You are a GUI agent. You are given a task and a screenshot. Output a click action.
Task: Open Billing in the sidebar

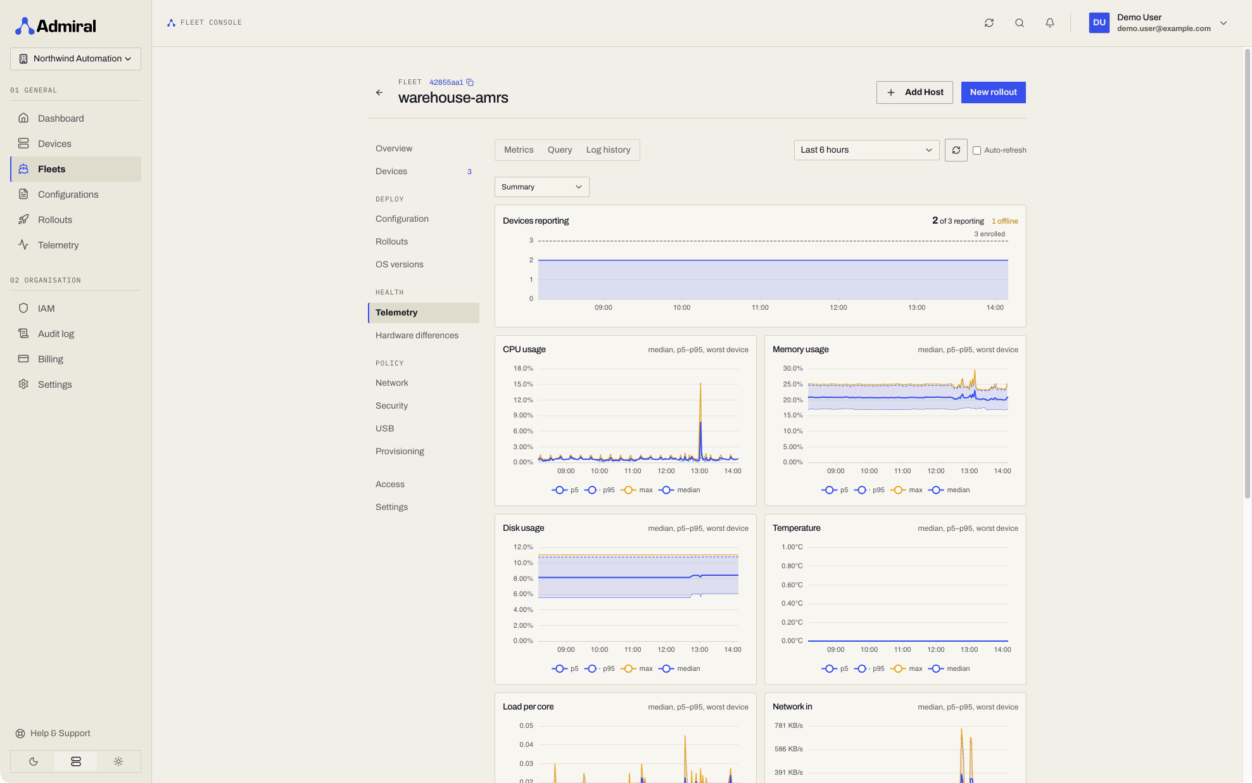[75, 359]
